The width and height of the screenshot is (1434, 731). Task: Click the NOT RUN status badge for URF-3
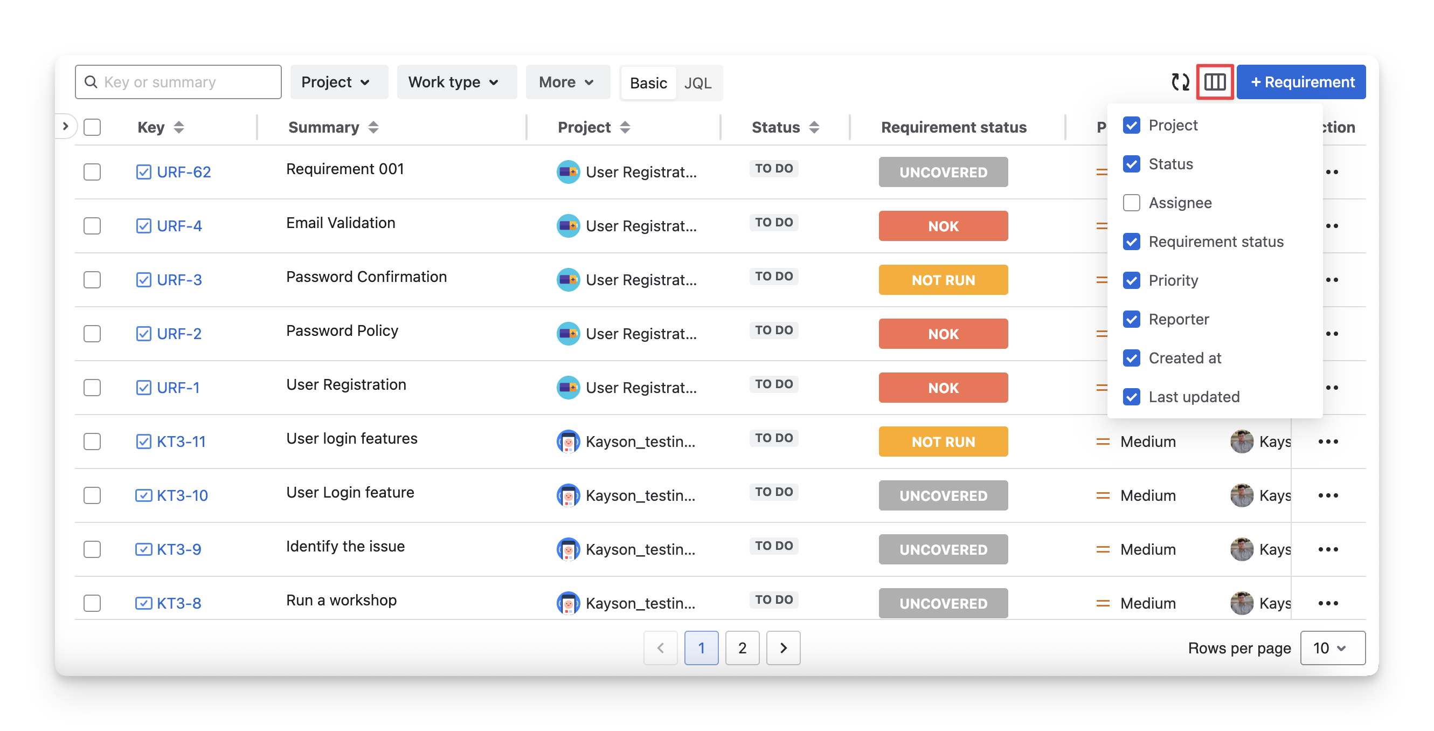[x=943, y=280]
